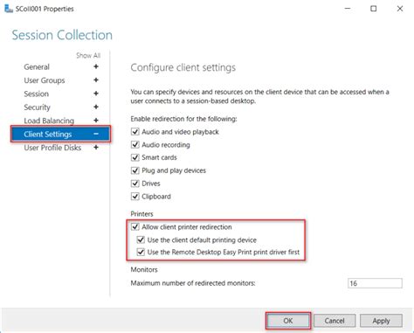Open the User Profile Disks section

(52, 148)
